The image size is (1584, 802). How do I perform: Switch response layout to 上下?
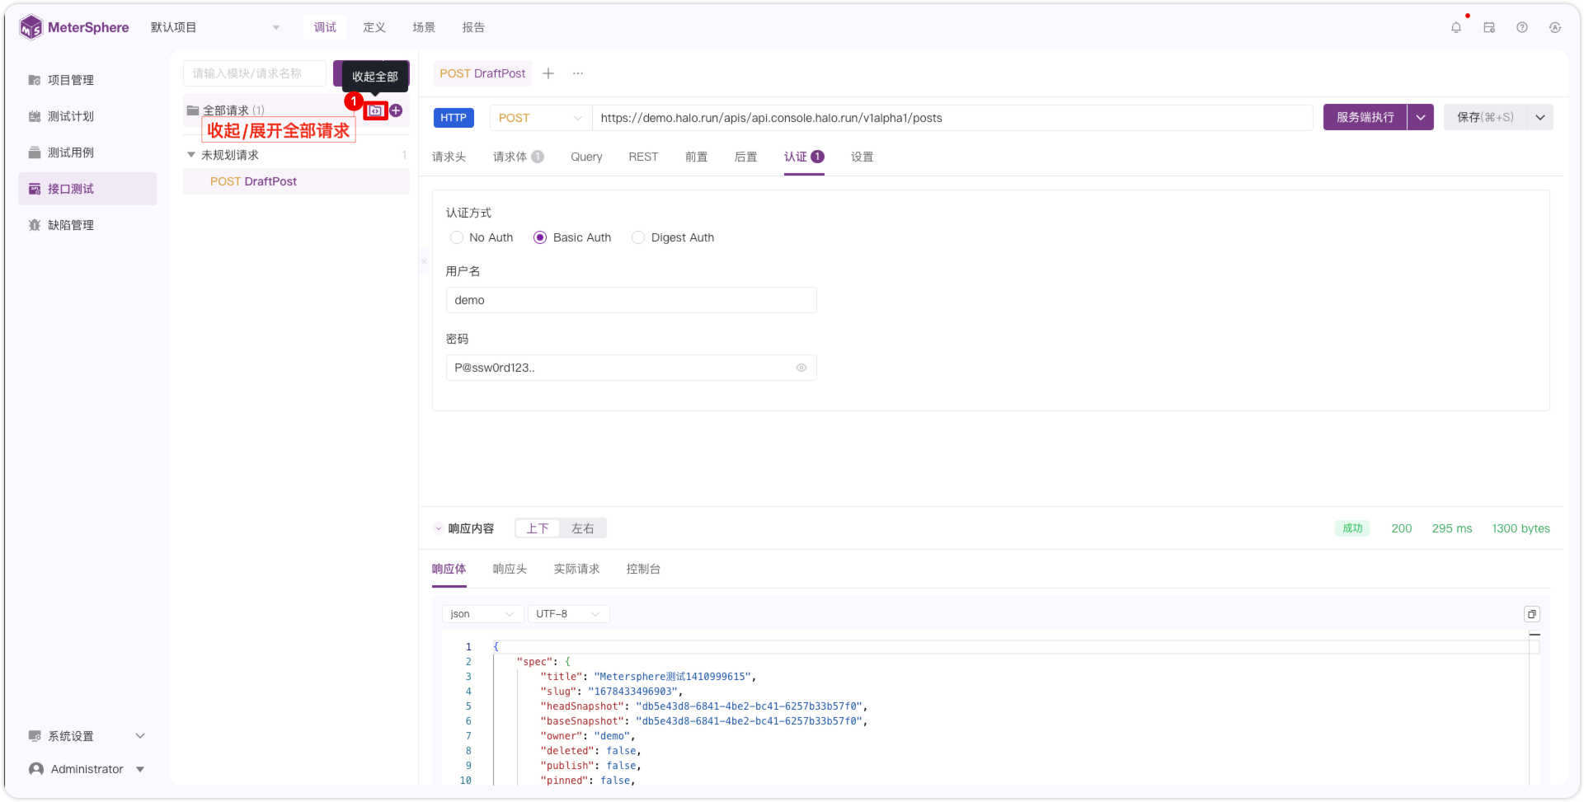538,528
